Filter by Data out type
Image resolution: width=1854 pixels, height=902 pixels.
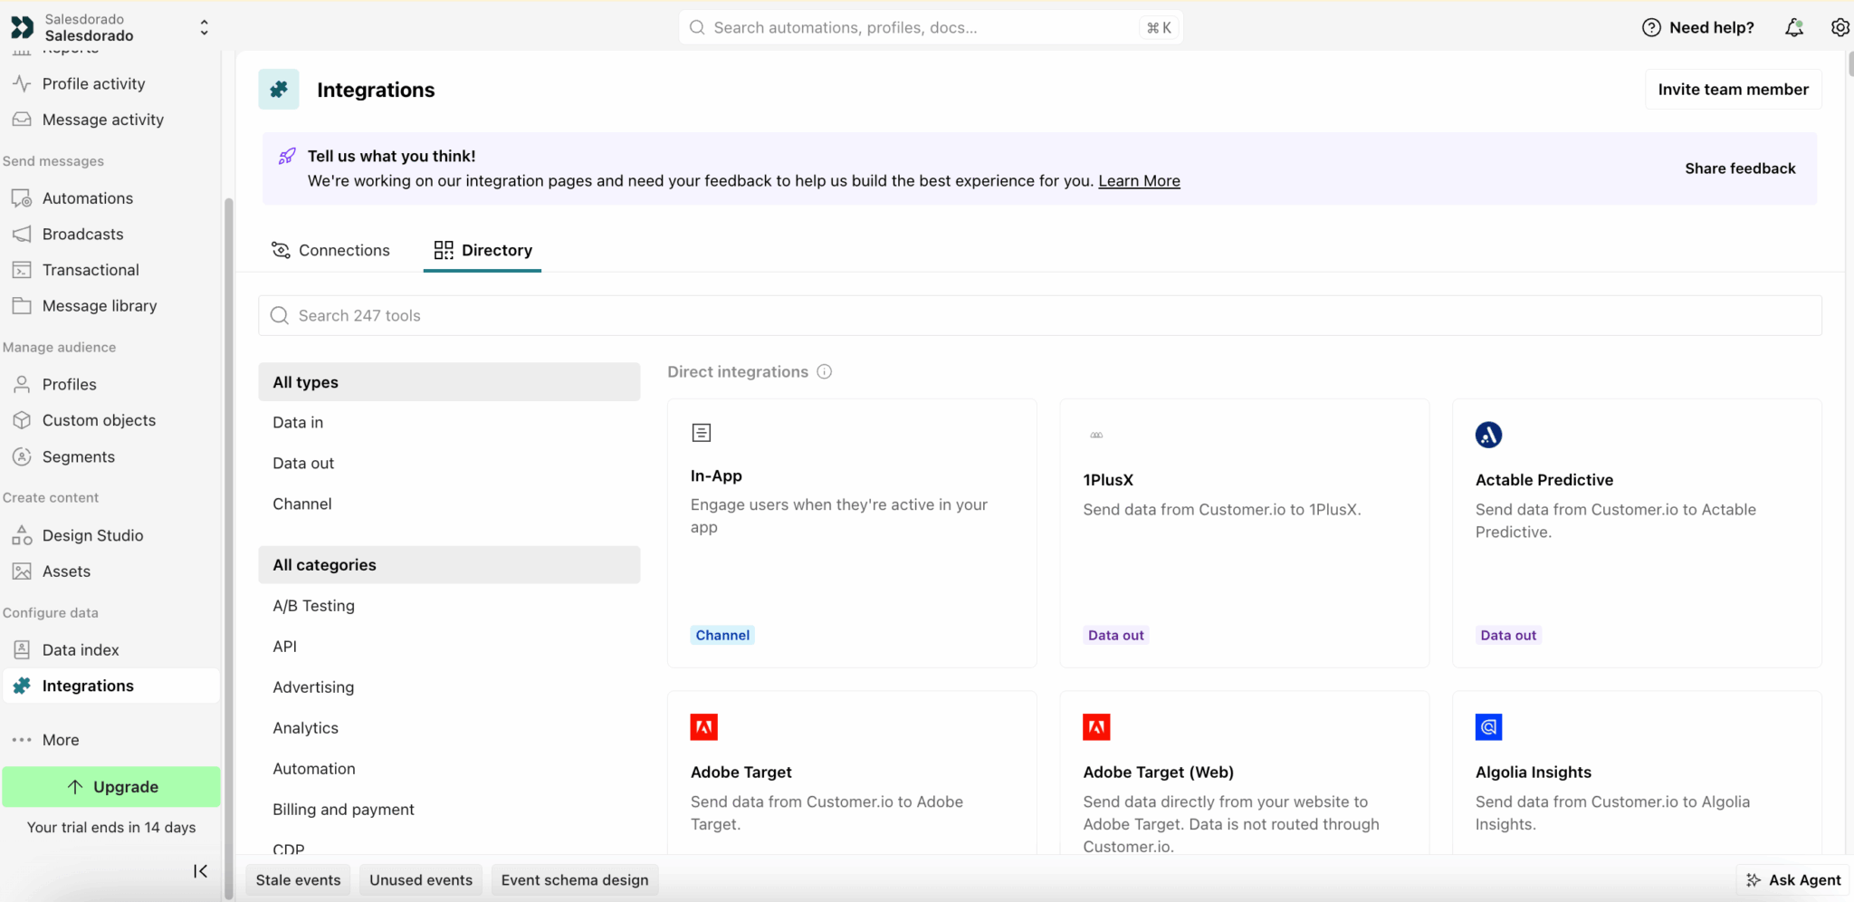click(449, 463)
